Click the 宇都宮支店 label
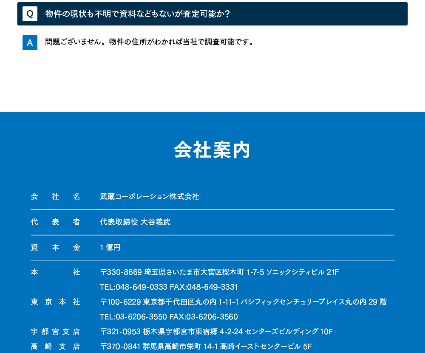 pyautogui.click(x=55, y=332)
